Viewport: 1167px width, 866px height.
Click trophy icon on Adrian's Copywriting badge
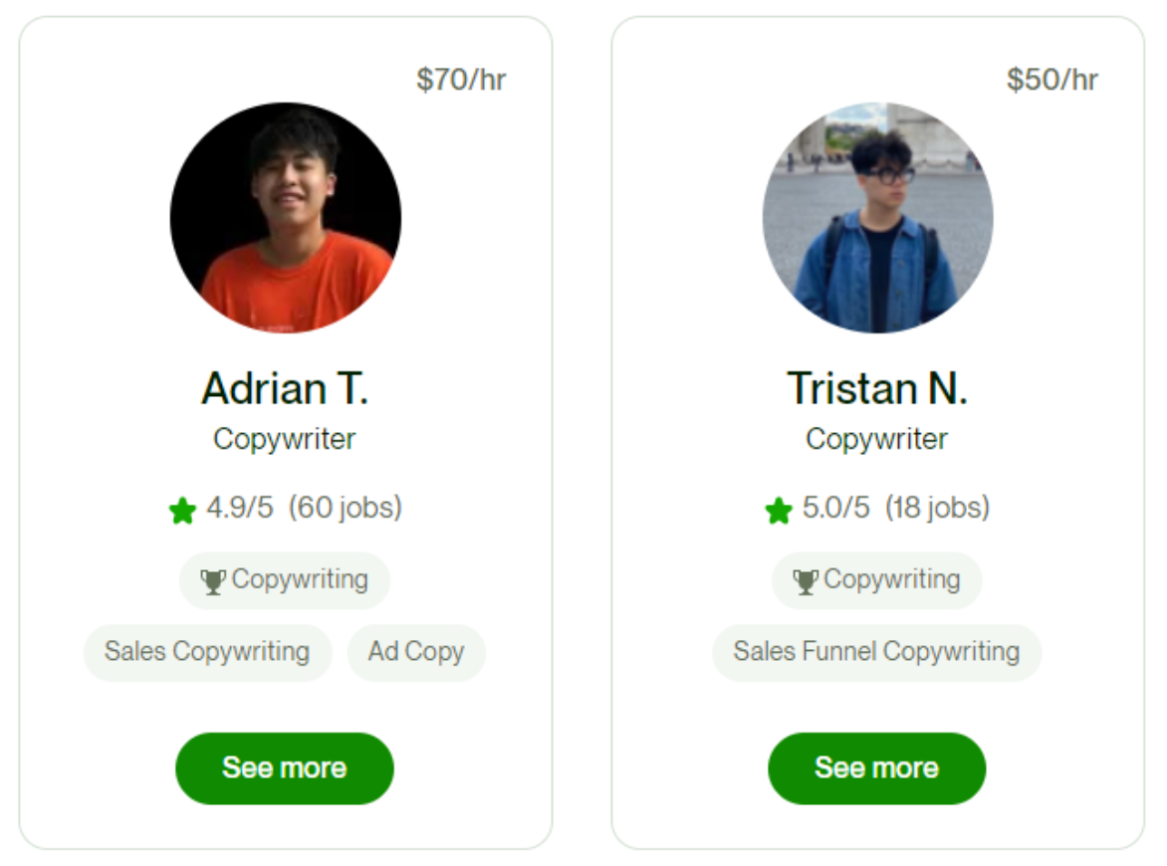[x=213, y=581]
